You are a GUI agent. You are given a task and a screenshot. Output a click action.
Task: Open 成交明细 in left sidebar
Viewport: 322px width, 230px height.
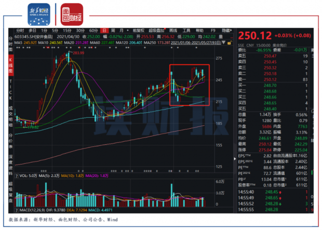pyautogui.click(x=11, y=116)
